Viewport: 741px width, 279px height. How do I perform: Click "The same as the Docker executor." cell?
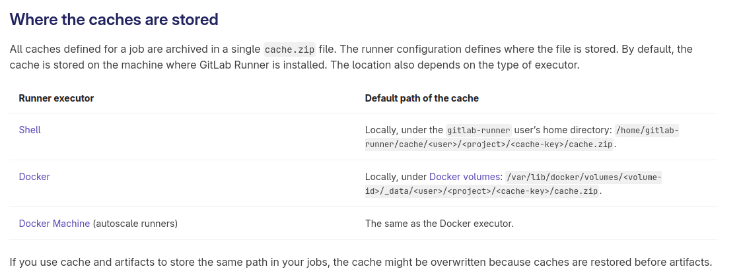pyautogui.click(x=439, y=224)
